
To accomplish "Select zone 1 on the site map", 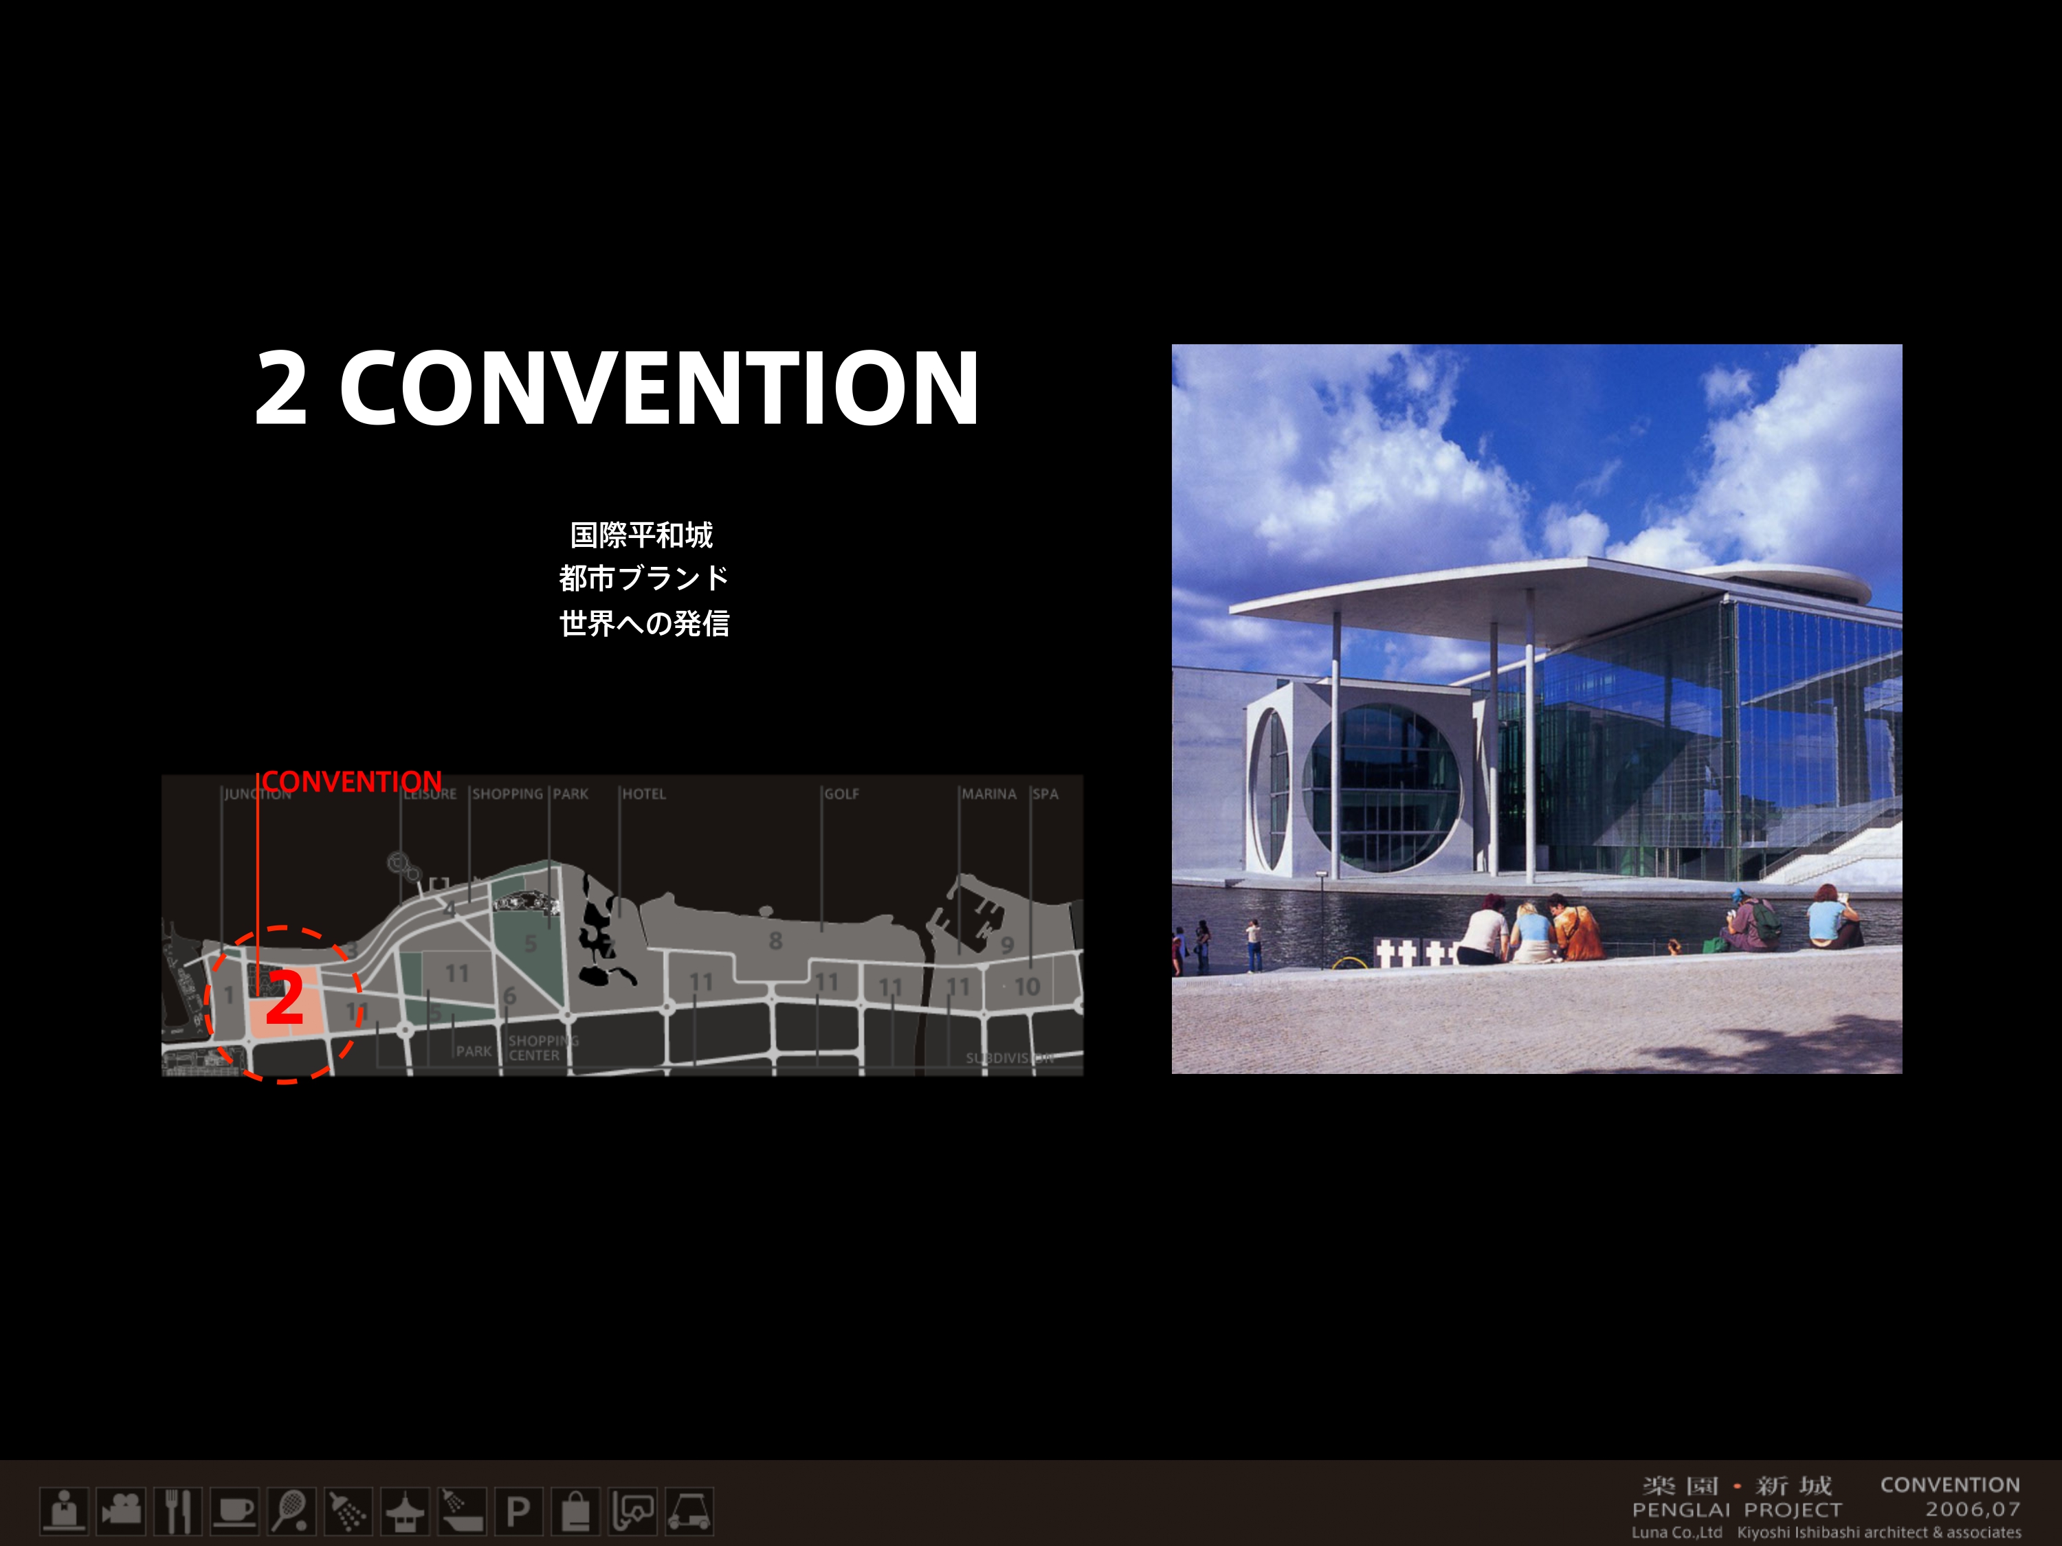I will pos(228,995).
